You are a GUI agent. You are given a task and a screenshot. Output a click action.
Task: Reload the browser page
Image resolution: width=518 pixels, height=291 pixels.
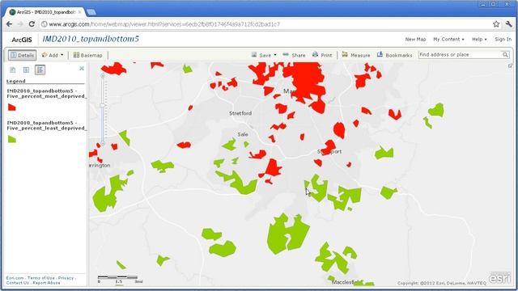[32, 24]
